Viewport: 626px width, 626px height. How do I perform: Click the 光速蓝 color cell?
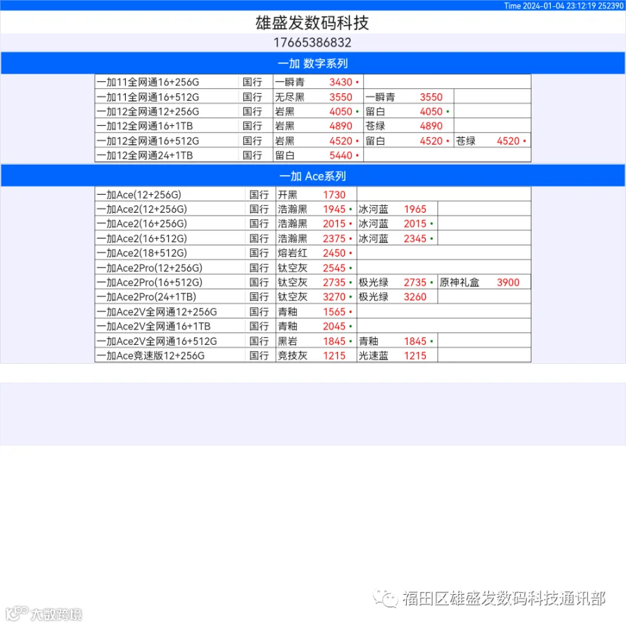click(374, 355)
